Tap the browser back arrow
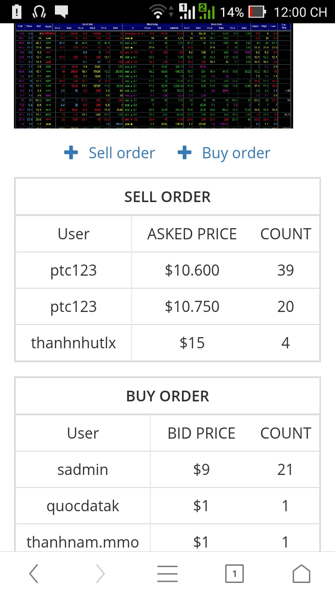 click(33, 574)
